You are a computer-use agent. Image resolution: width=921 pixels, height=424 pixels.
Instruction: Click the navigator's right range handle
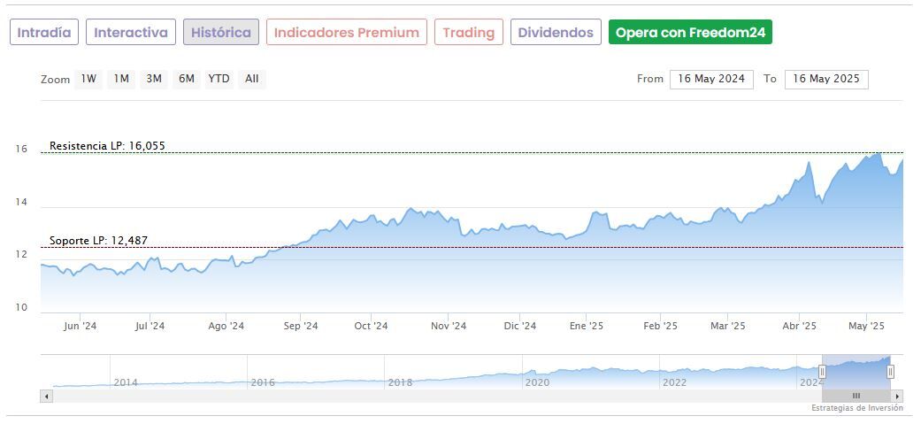[x=890, y=372]
